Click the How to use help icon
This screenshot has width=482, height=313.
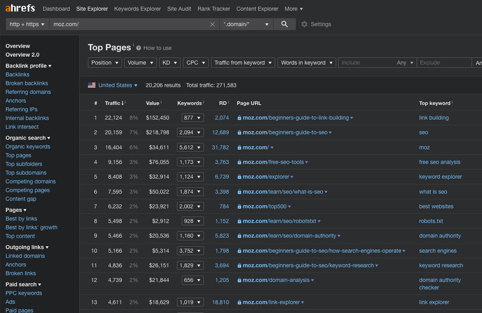point(139,48)
